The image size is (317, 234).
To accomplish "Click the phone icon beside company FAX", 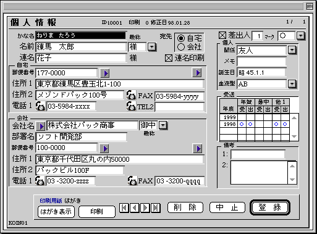I will coord(132,181).
